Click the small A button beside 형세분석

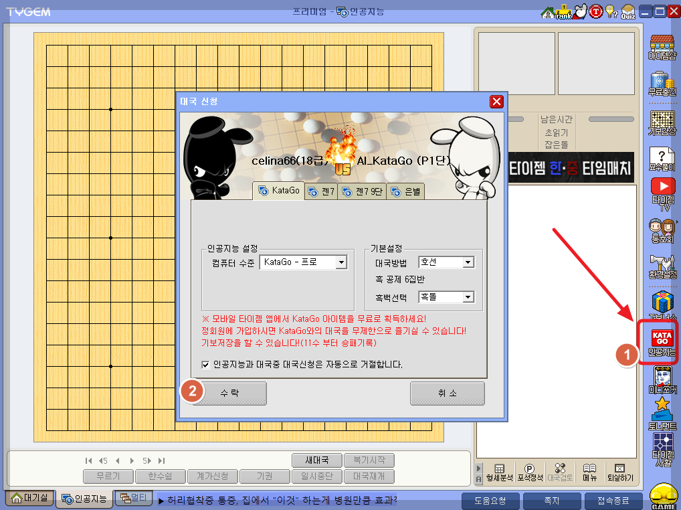[478, 479]
